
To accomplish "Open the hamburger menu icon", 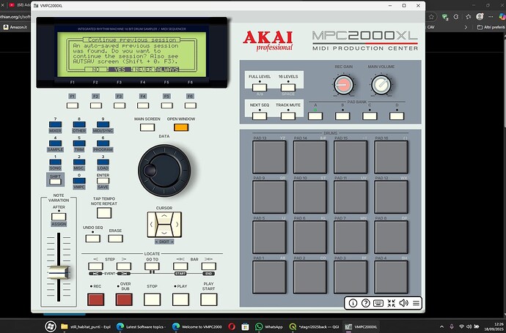I will 416,302.
